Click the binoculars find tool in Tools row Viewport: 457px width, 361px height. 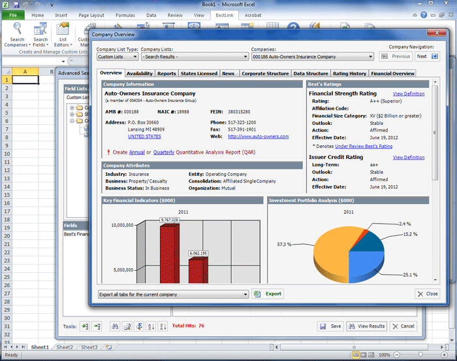[115, 326]
